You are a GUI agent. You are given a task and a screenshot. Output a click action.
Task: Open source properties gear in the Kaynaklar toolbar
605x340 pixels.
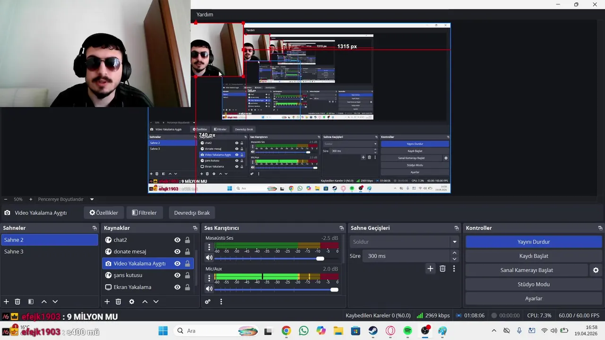click(131, 302)
